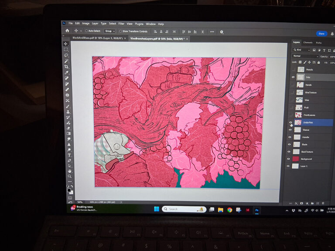Click the Share button
Image resolution: width=335 pixels, height=251 pixels.
[321, 34]
